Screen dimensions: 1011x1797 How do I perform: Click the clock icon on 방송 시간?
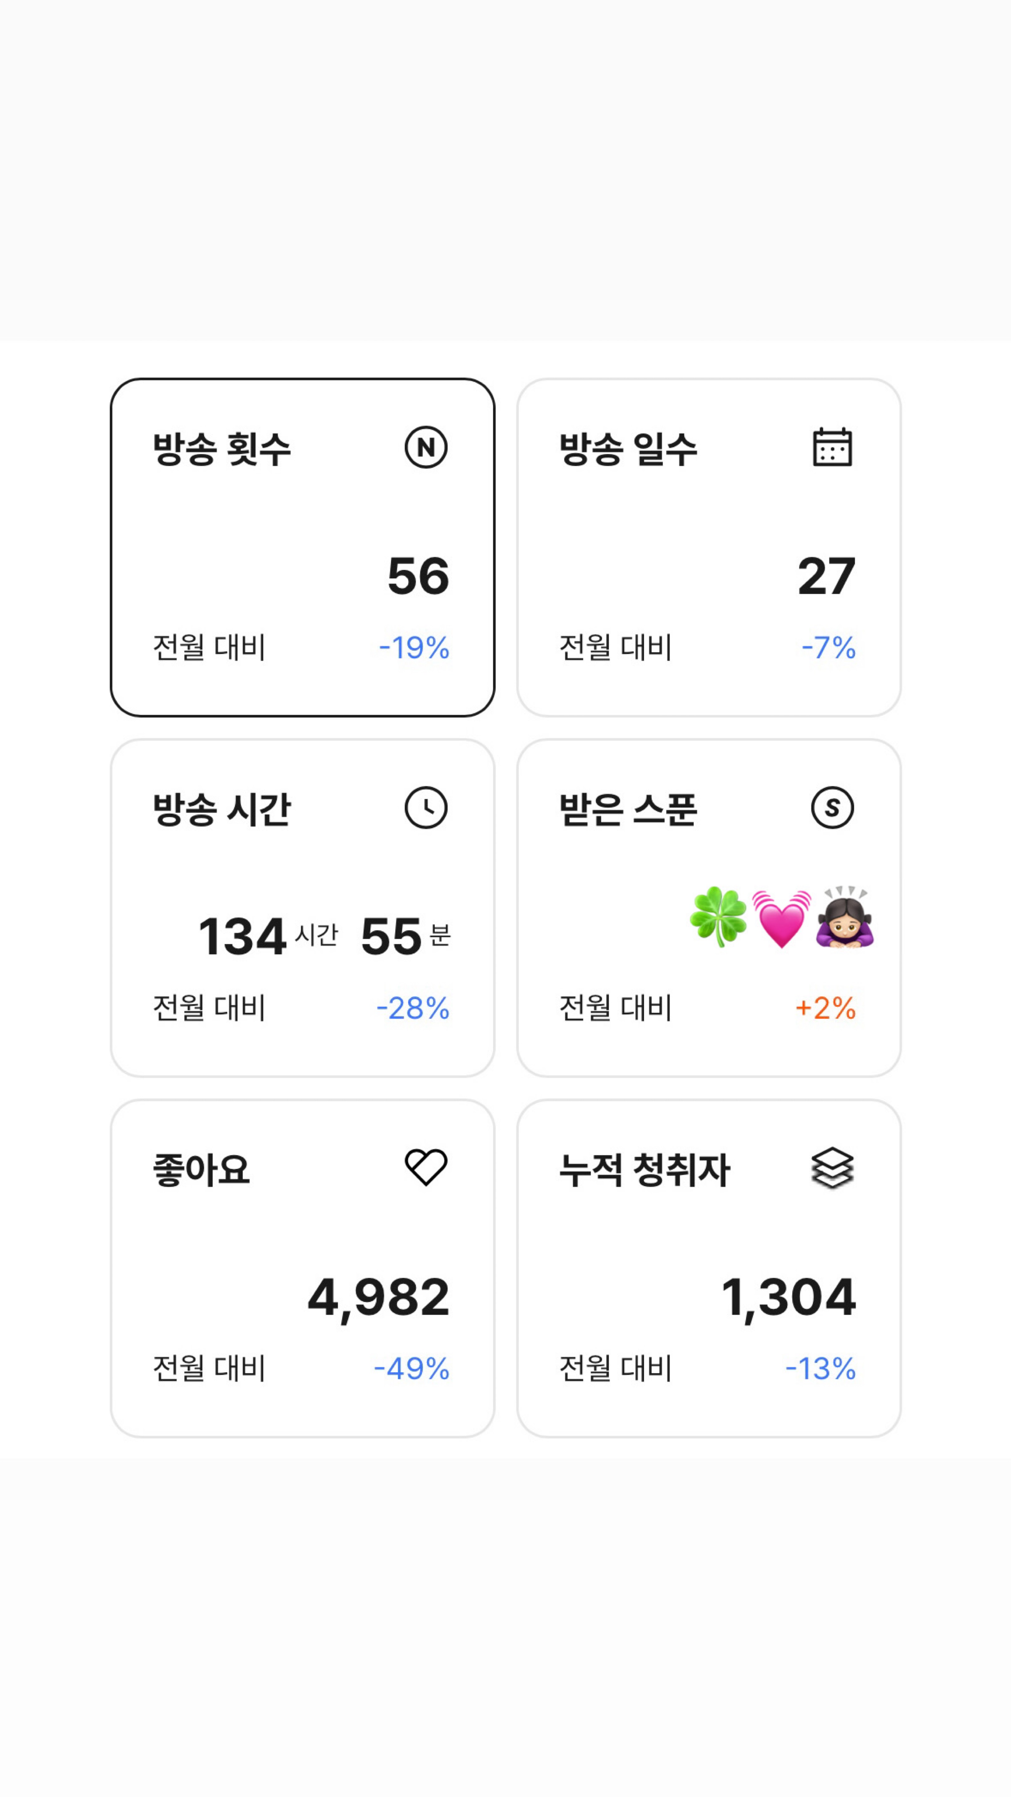[x=426, y=808]
